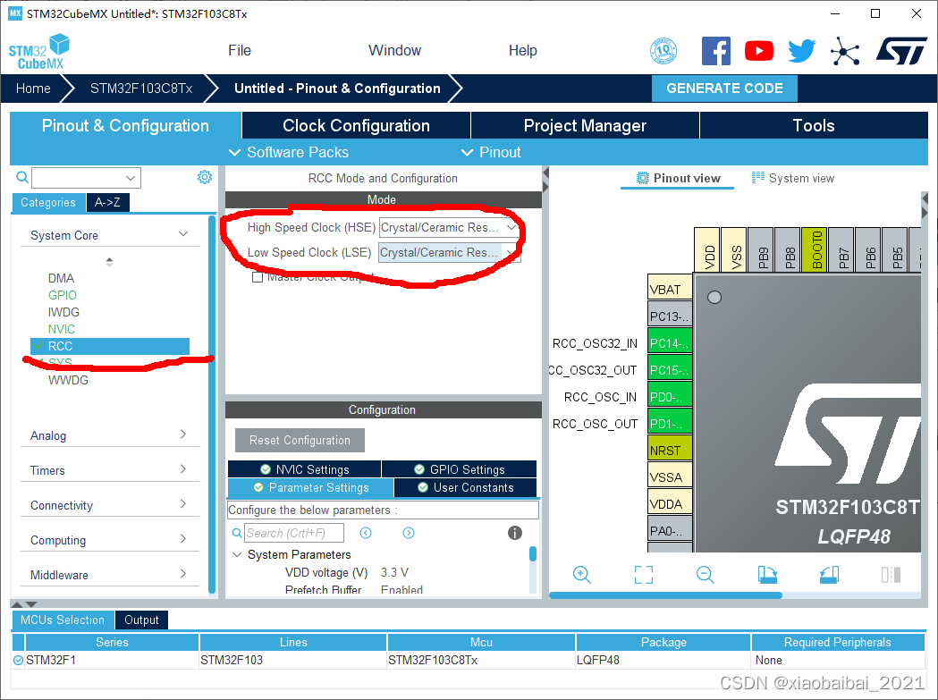Click the pinout horizontal scrollbar
This screenshot has width=938, height=700.
pos(665,595)
